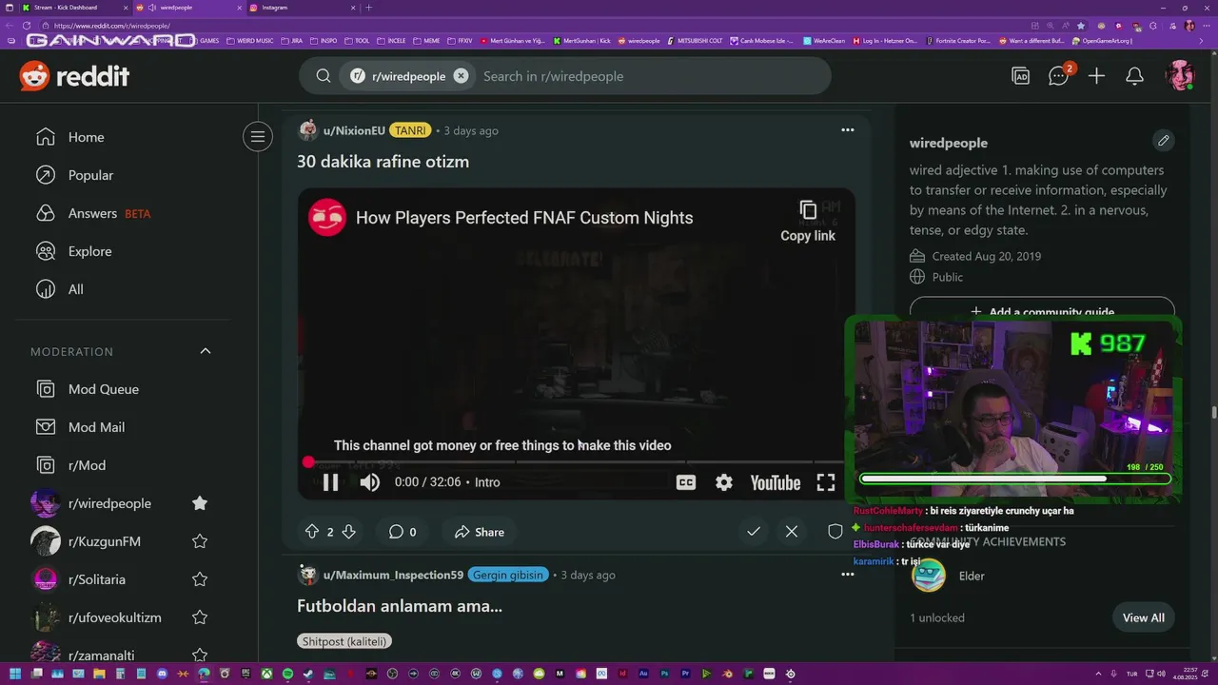This screenshot has width=1218, height=685.
Task: Collapse the left navigation sidebar
Action: (257, 137)
